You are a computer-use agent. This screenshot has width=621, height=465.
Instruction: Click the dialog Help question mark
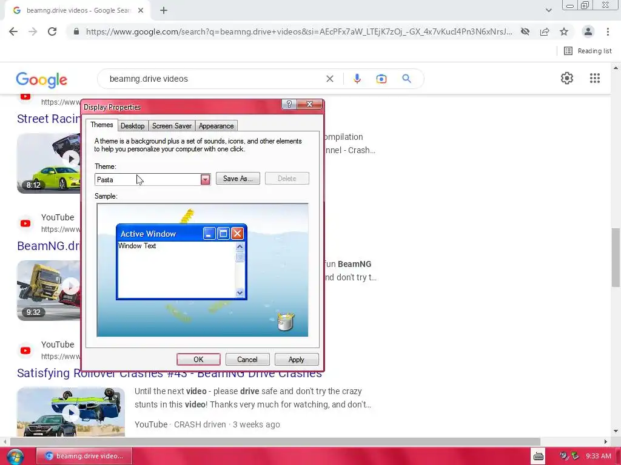tap(289, 104)
